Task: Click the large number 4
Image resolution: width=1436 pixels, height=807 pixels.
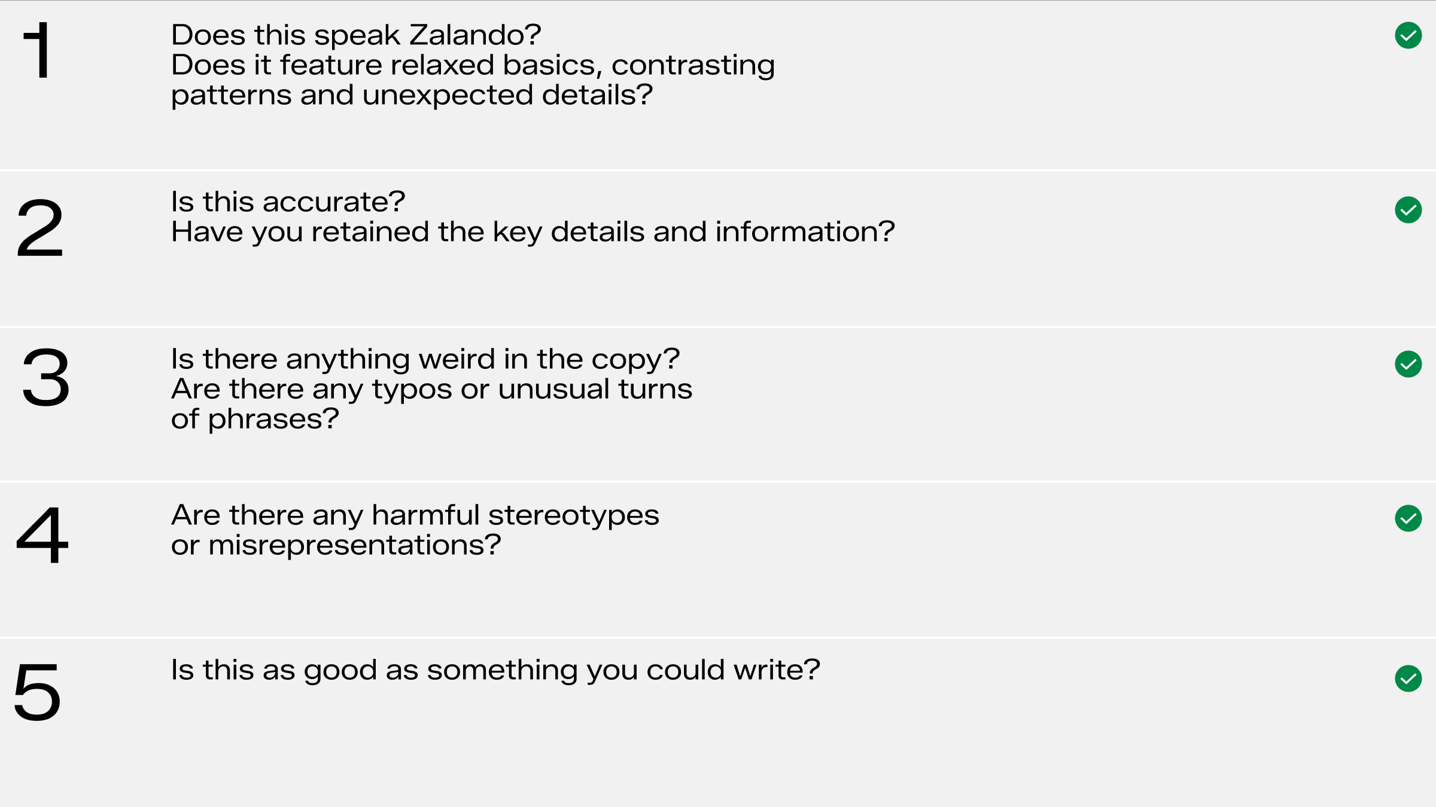Action: pyautogui.click(x=42, y=534)
